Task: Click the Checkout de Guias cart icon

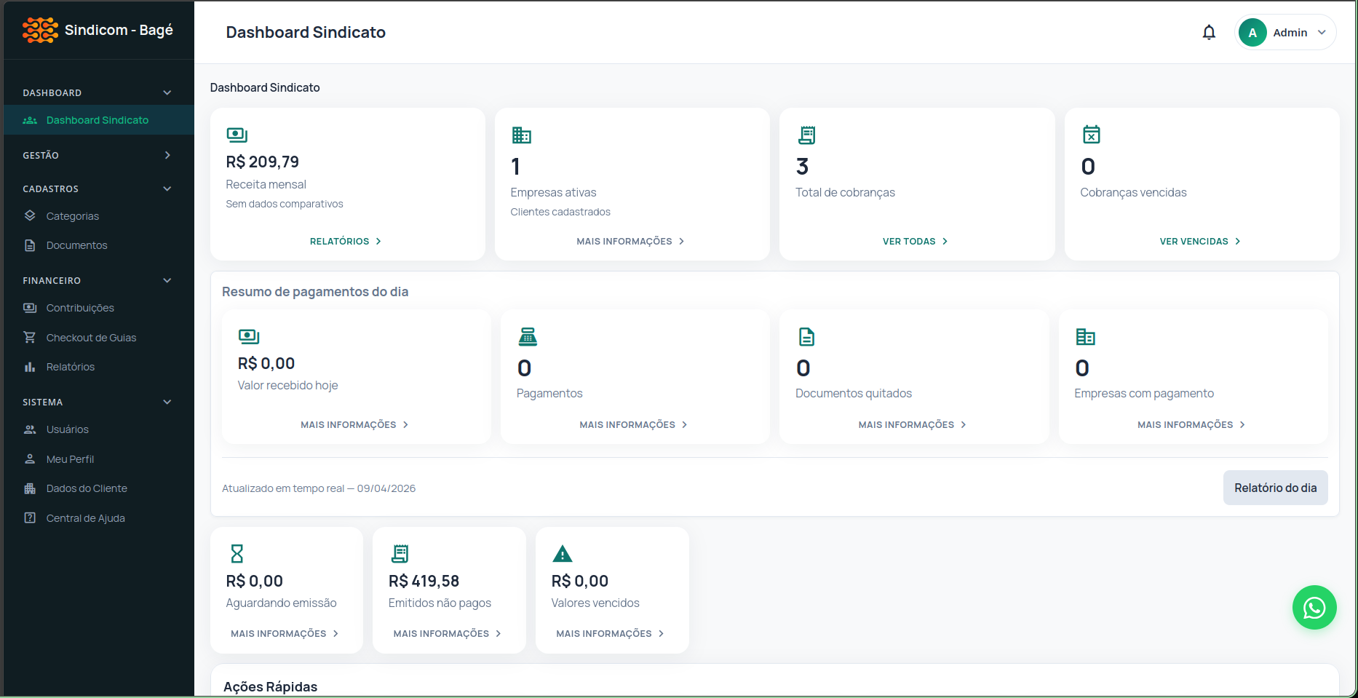Action: pos(30,337)
